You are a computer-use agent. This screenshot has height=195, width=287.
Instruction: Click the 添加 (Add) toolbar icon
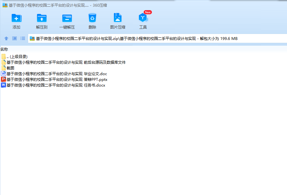pyautogui.click(x=16, y=18)
